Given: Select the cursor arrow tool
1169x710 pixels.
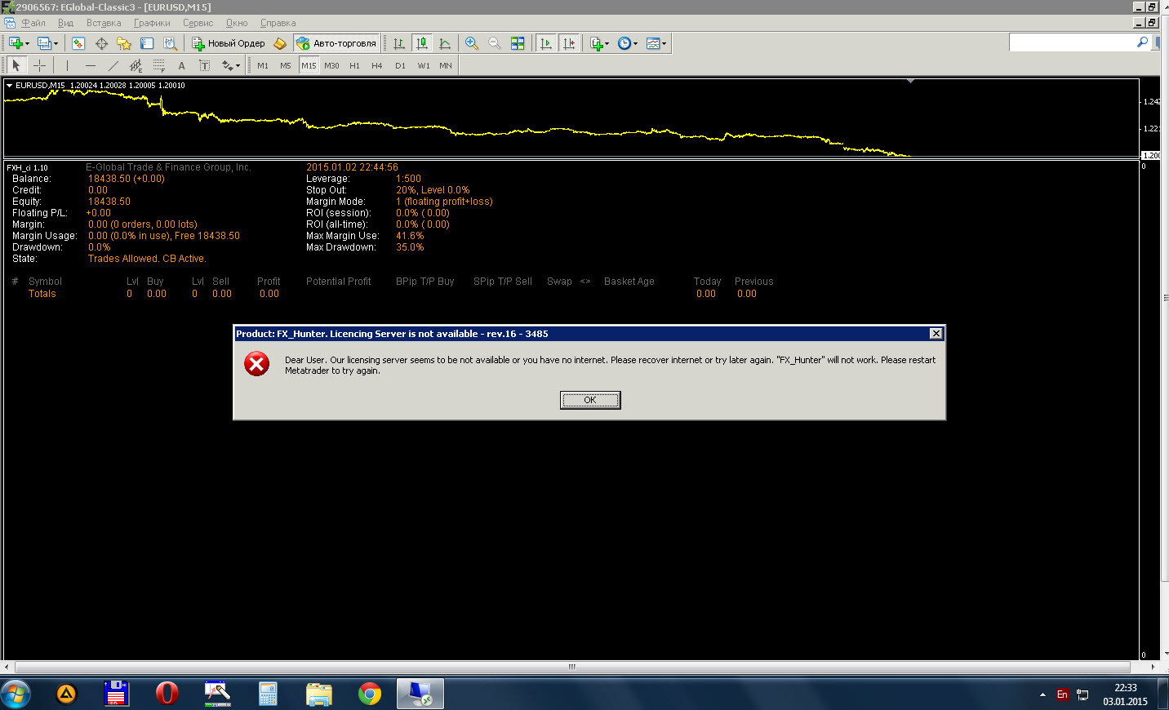Looking at the screenshot, I should point(16,65).
